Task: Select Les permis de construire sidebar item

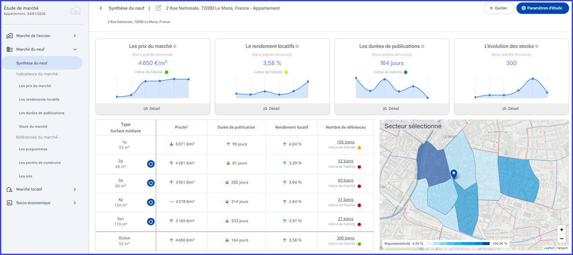Action: (x=40, y=163)
